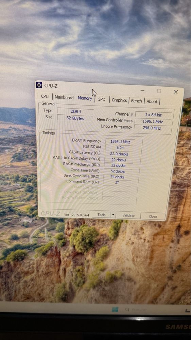The width and height of the screenshot is (191, 340).
Task: Click the FSB:DRAM 1:24 value
Action: 120,148
